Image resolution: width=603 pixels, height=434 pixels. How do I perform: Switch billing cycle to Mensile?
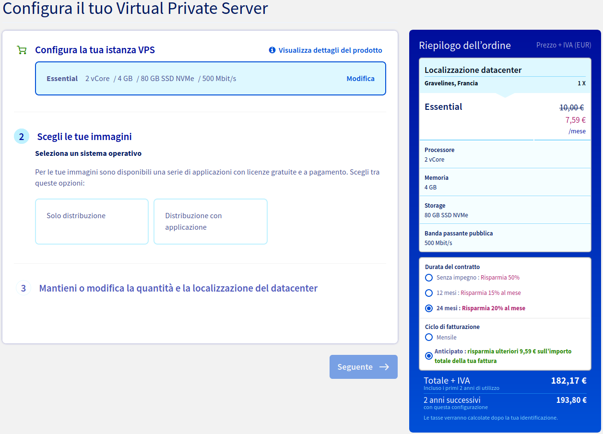coord(429,338)
